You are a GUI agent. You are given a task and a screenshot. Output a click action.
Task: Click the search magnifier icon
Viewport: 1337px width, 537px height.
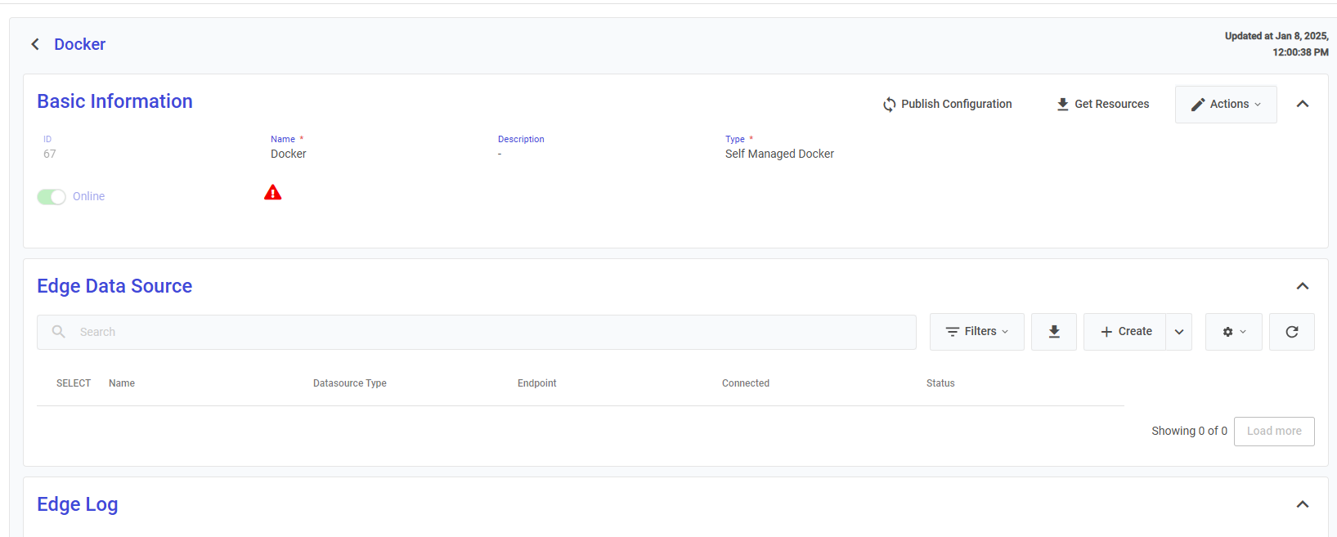tap(59, 332)
